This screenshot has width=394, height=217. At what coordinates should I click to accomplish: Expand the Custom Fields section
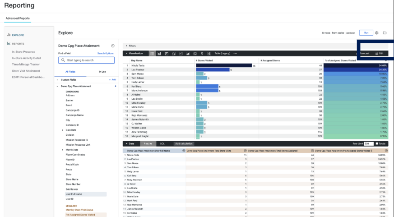pos(57,80)
